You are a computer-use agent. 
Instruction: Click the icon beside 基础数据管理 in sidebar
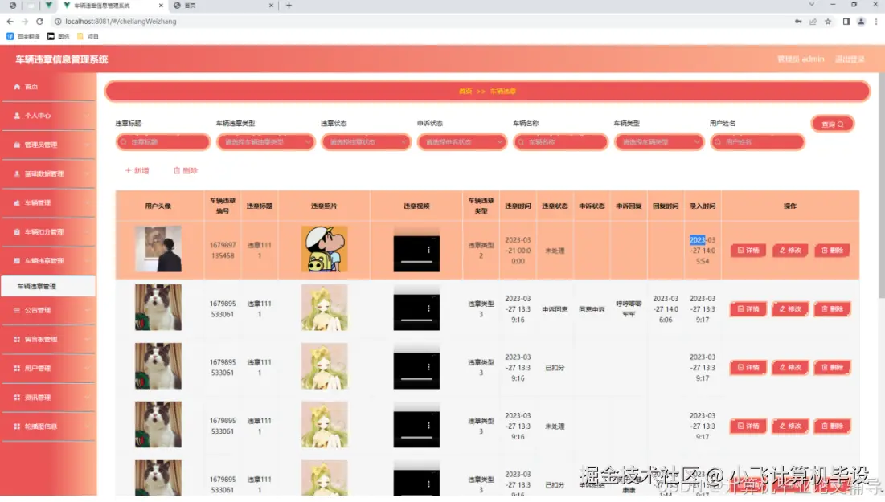[x=17, y=173]
